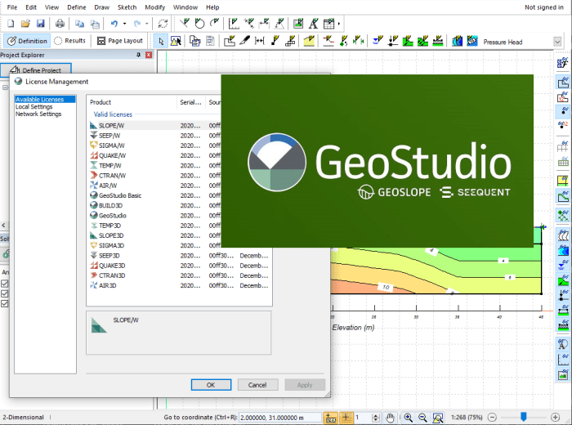
Task: Open the Sketch menu
Action: tap(127, 7)
